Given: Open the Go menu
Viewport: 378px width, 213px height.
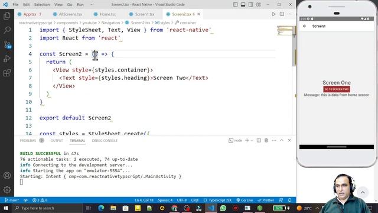Looking at the screenshot, I should (x=70, y=5).
